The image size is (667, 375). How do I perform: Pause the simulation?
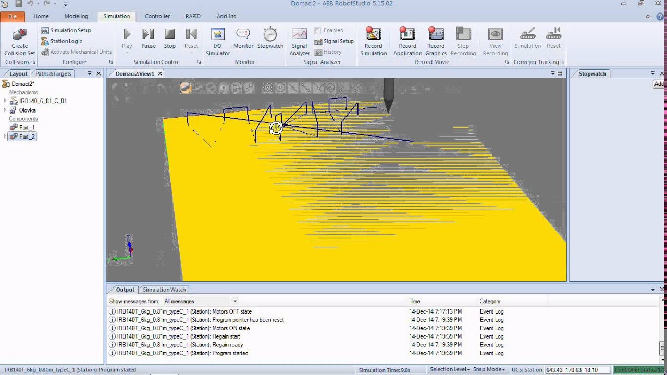tap(149, 39)
